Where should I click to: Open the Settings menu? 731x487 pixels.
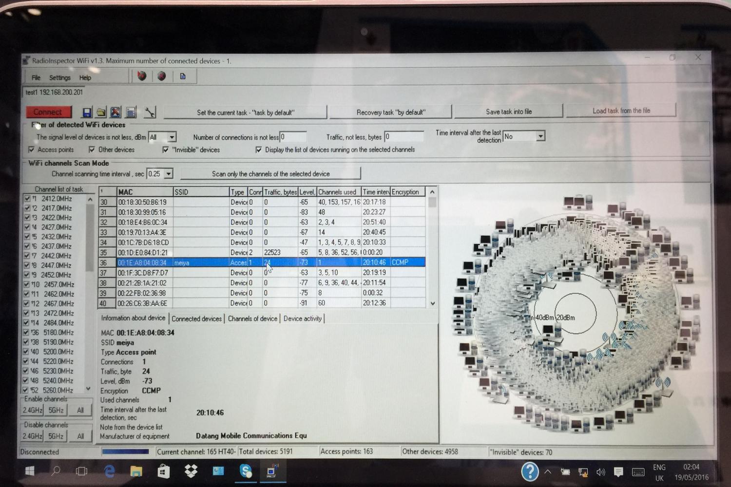(59, 77)
